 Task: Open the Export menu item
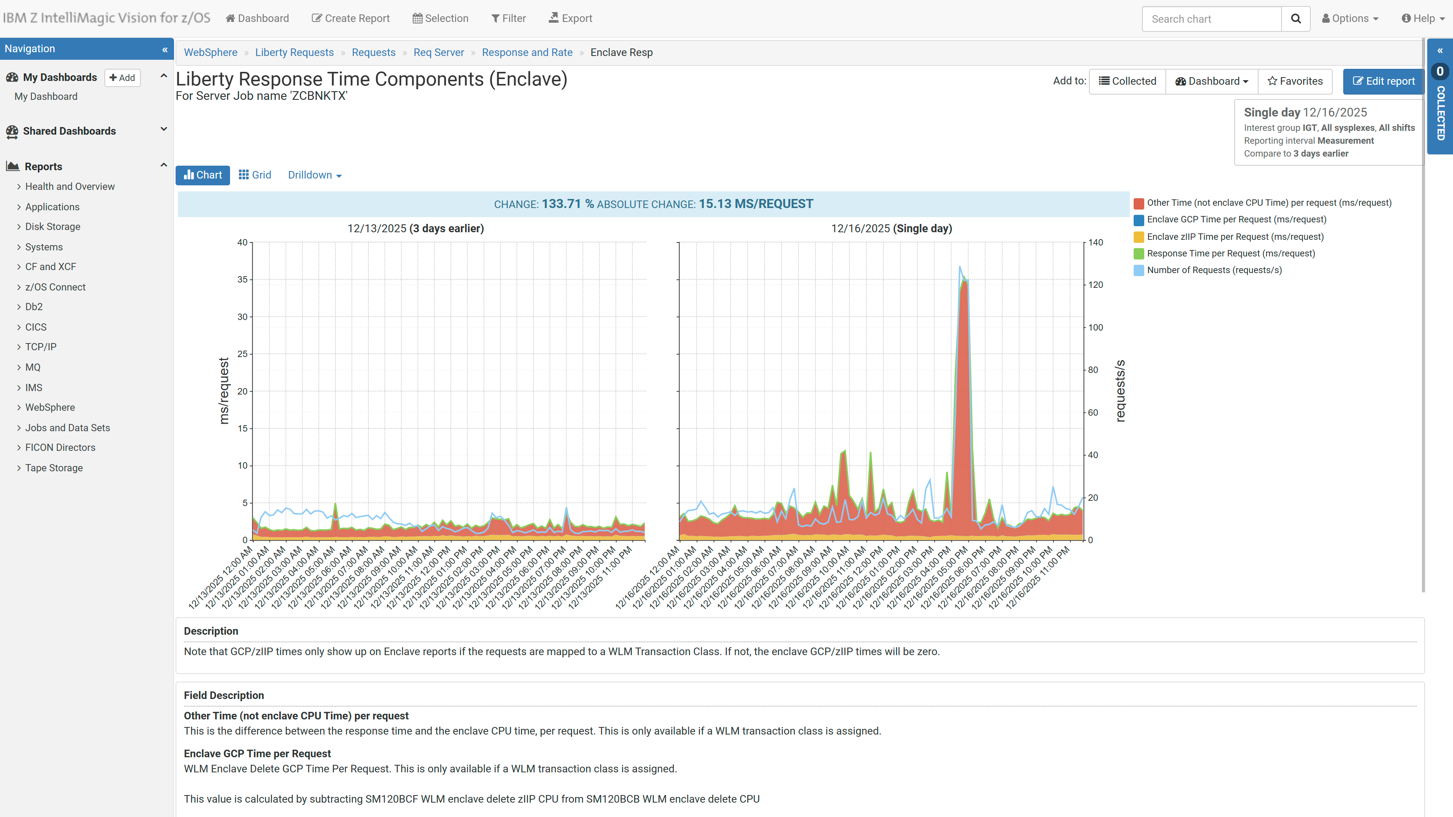coord(571,19)
